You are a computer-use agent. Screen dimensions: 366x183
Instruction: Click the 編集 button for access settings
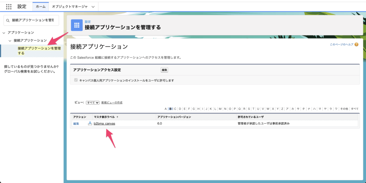164,70
